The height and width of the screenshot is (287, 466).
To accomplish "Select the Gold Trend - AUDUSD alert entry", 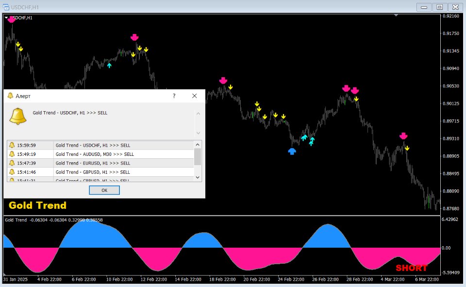I will click(97, 154).
